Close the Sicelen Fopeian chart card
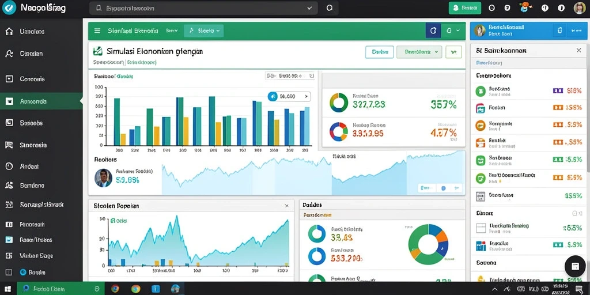 click(287, 206)
